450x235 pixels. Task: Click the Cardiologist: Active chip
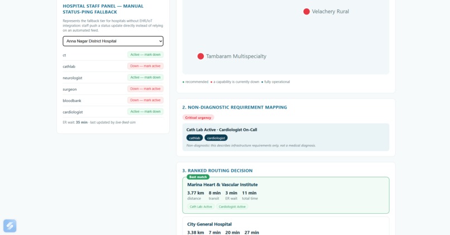232,207
